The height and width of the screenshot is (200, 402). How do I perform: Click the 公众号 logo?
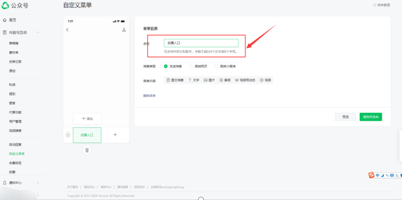coord(15,5)
